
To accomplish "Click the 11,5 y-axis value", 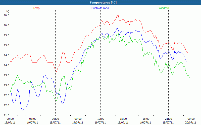I will [7, 115].
